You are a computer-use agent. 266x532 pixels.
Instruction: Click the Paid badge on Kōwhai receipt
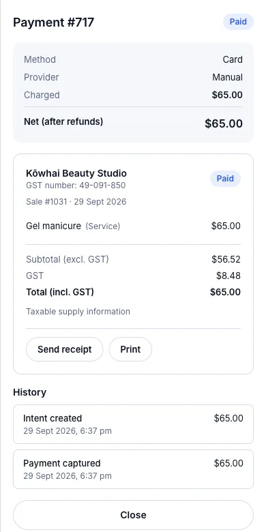pos(225,179)
